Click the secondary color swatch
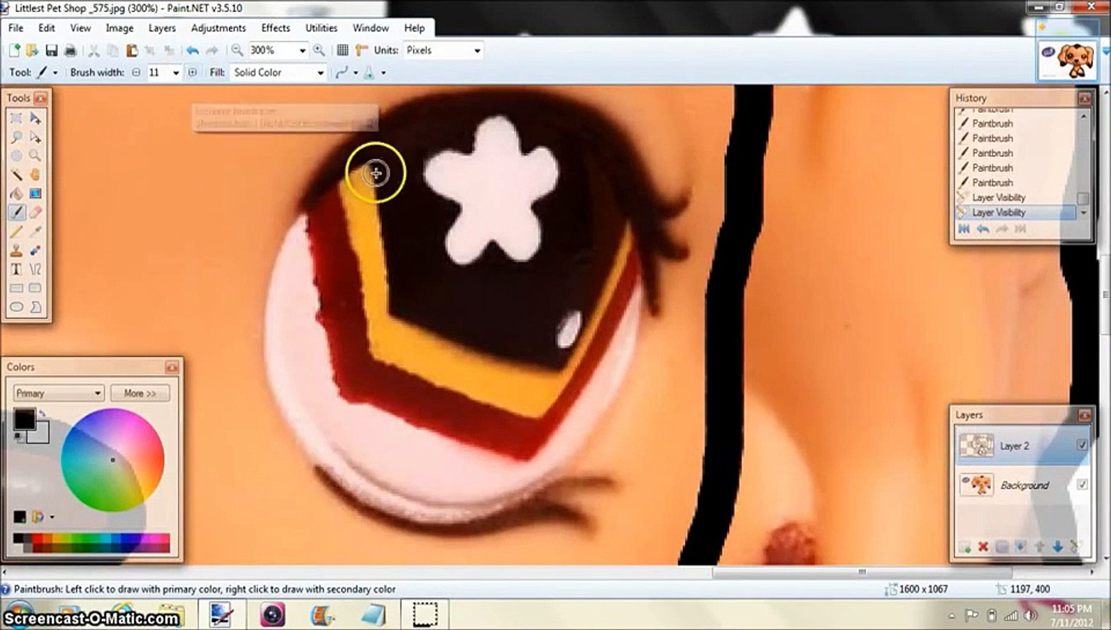1111x630 pixels. coord(41,435)
